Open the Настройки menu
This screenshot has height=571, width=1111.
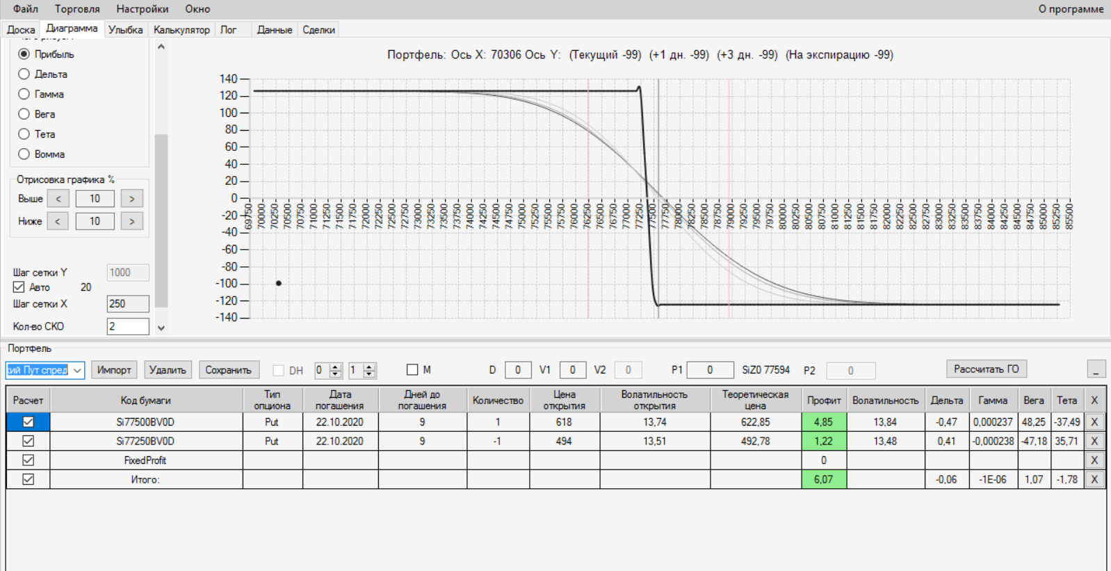(x=143, y=9)
